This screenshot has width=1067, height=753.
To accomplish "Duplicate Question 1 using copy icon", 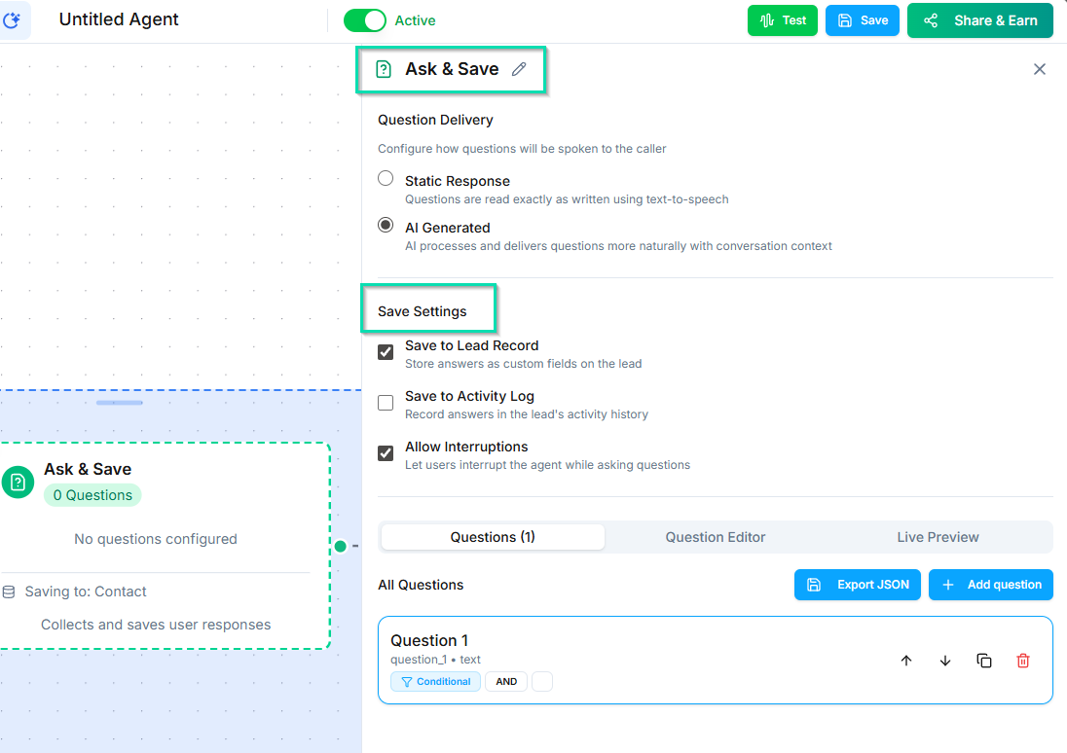I will pyautogui.click(x=984, y=661).
